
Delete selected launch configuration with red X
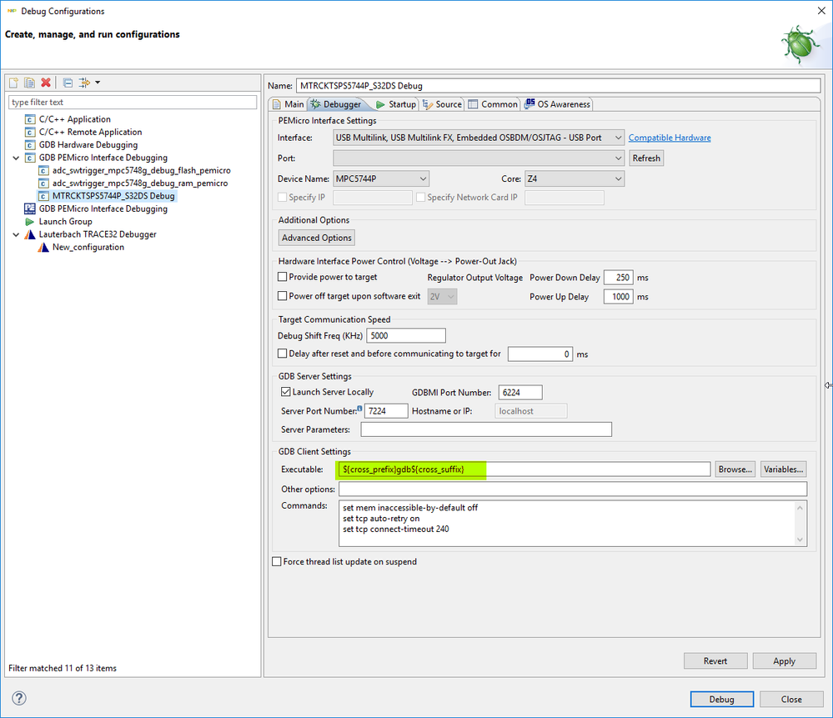pos(46,83)
